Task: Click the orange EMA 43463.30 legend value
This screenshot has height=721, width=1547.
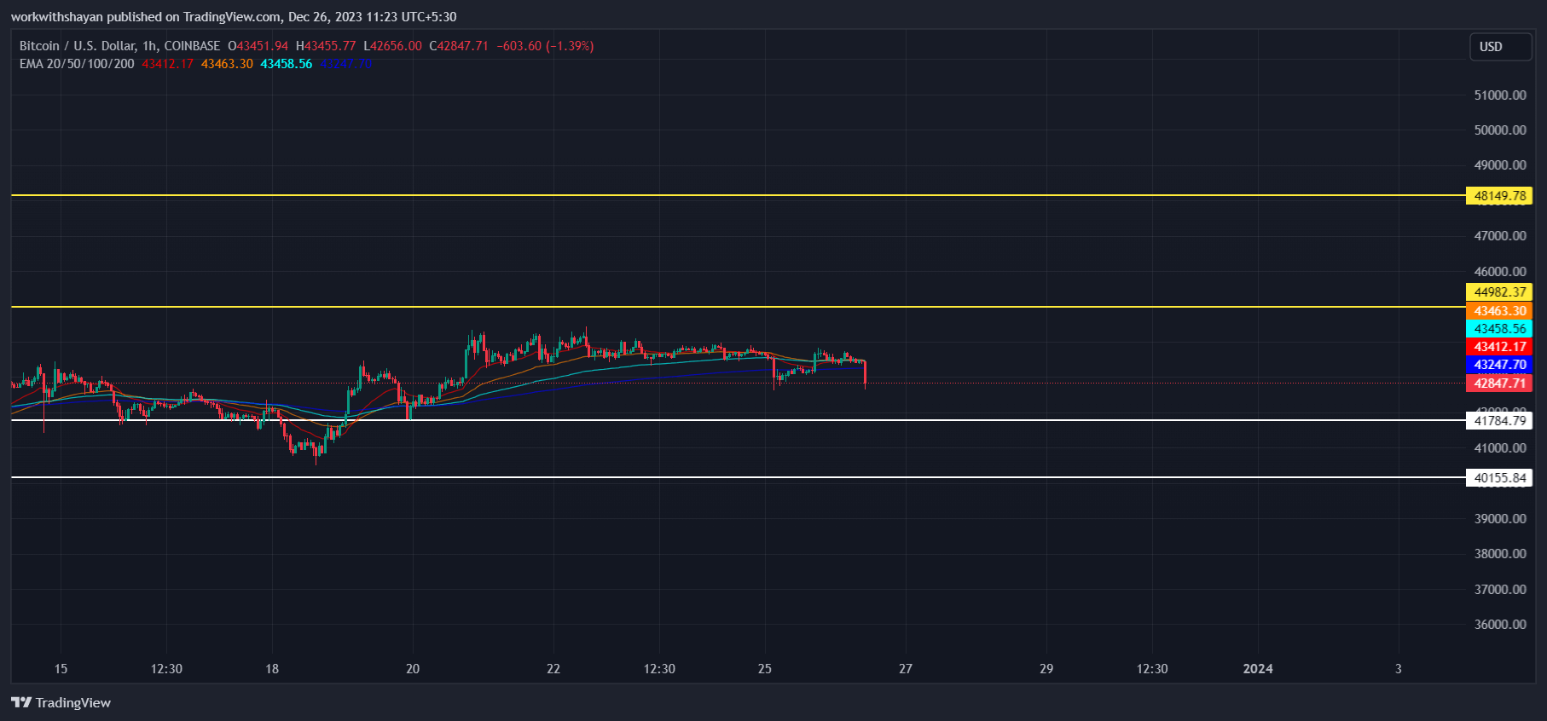Action: pos(227,64)
